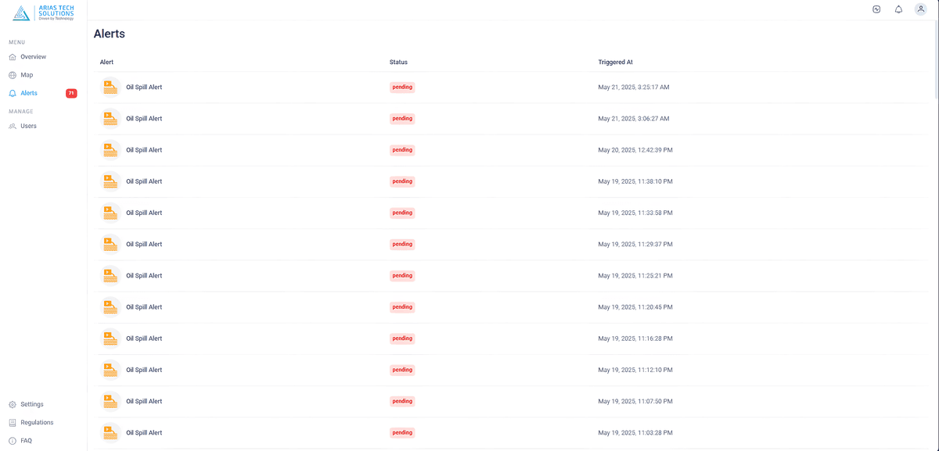939x451 pixels.
Task: Click the Map globe icon
Action: (13, 75)
